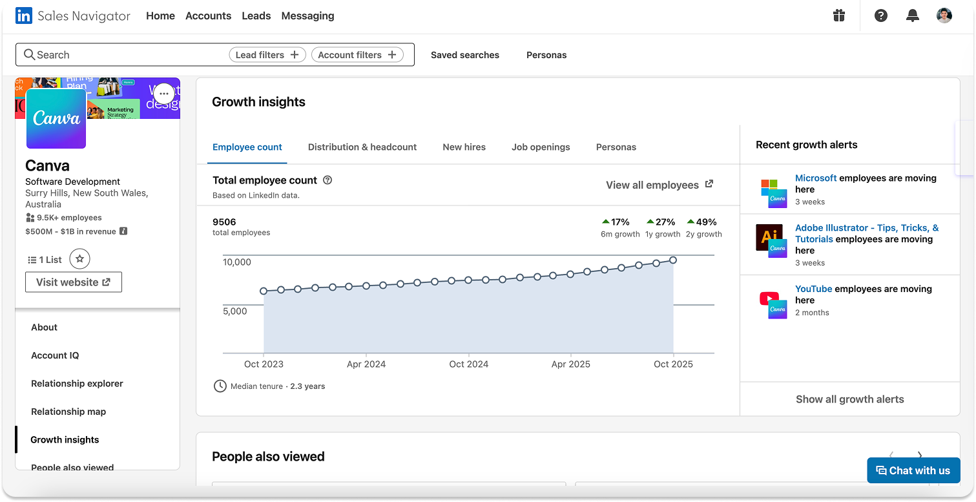Open the Leads menu
Image resolution: width=976 pixels, height=502 pixels.
[x=256, y=16]
